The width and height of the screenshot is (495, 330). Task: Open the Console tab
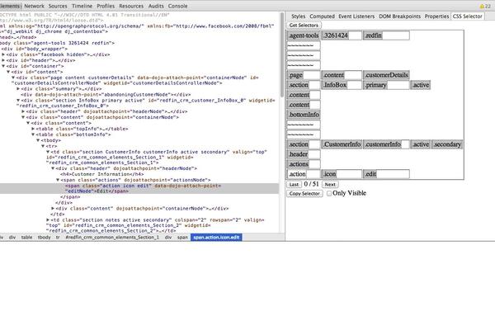click(177, 6)
